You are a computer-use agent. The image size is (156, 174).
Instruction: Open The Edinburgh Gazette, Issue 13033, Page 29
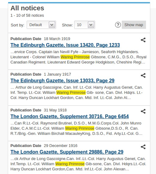pyautogui.click(x=62, y=80)
